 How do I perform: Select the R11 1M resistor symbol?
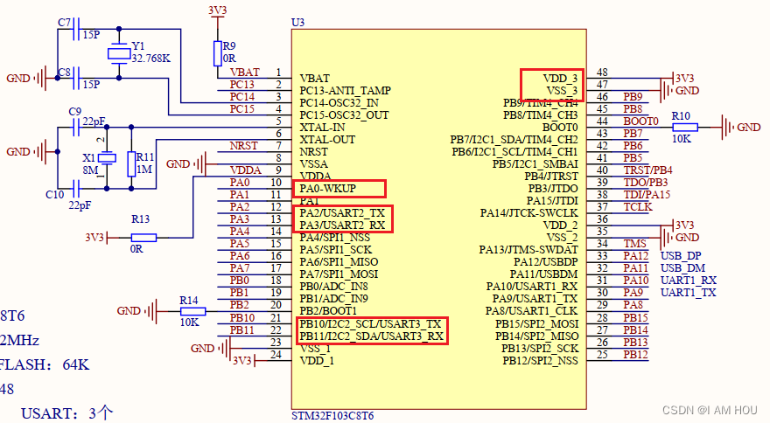(x=131, y=164)
